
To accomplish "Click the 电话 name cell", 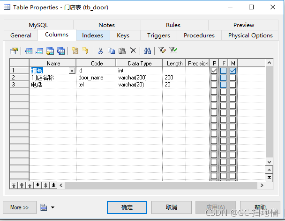I will point(52,85).
